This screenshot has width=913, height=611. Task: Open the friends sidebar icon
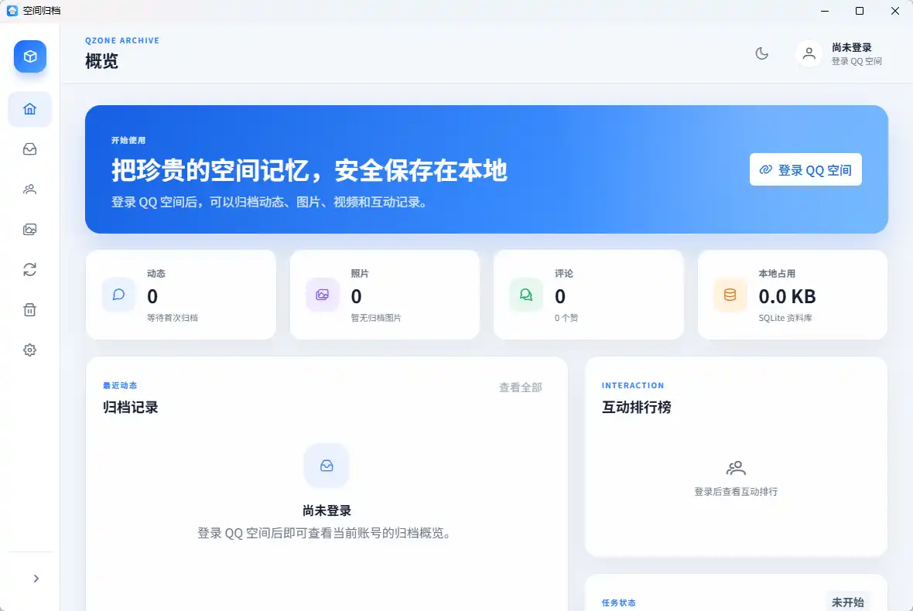coord(29,189)
